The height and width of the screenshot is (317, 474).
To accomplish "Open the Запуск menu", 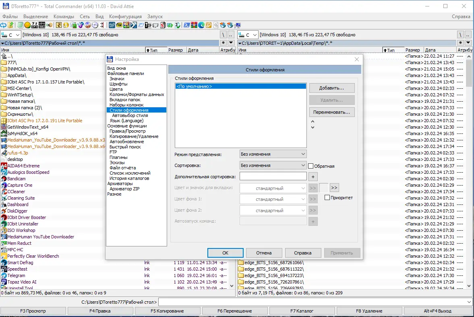I will [x=155, y=17].
